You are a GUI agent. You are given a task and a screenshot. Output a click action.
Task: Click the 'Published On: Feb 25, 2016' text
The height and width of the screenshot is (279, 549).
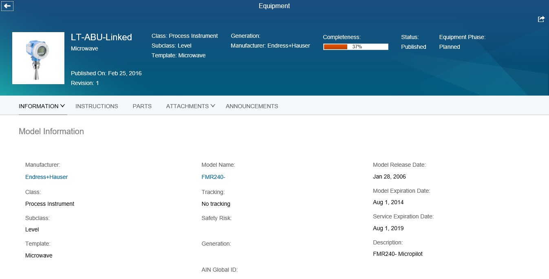pos(106,73)
